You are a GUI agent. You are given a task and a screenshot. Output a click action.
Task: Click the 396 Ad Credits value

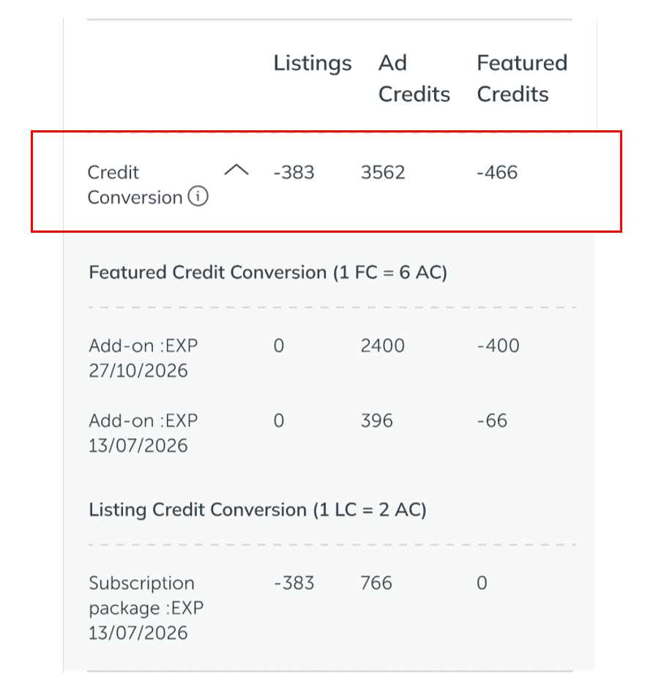pos(376,421)
